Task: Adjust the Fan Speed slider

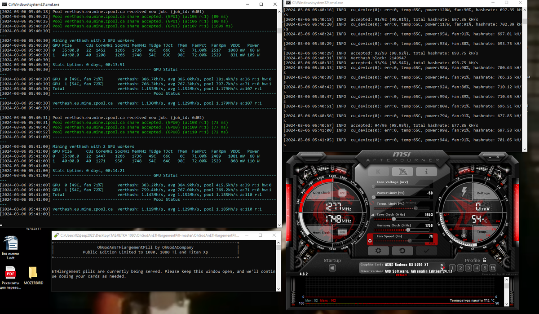Action: tap(402, 241)
